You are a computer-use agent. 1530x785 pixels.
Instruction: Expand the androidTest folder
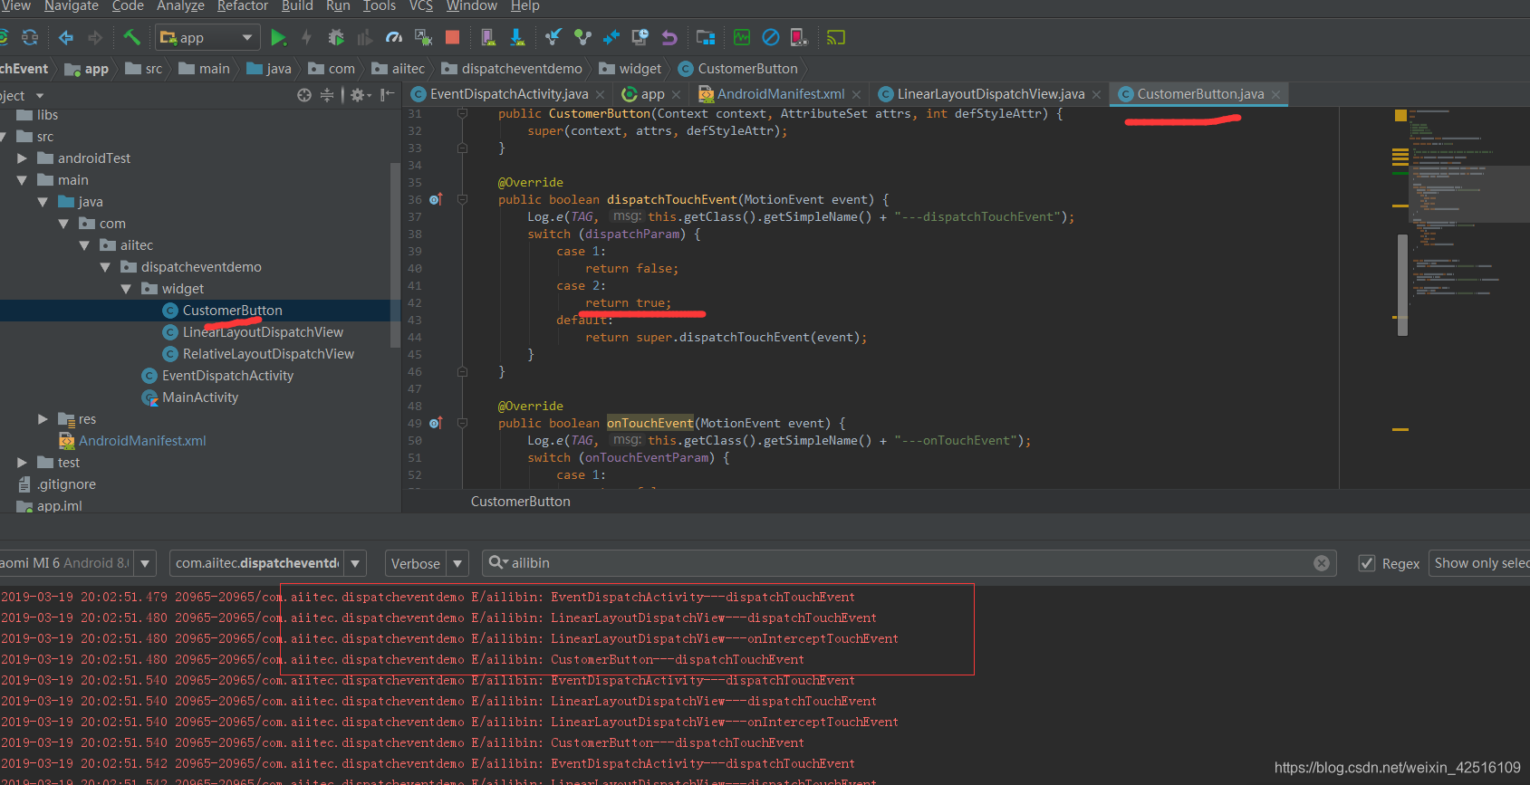point(22,158)
